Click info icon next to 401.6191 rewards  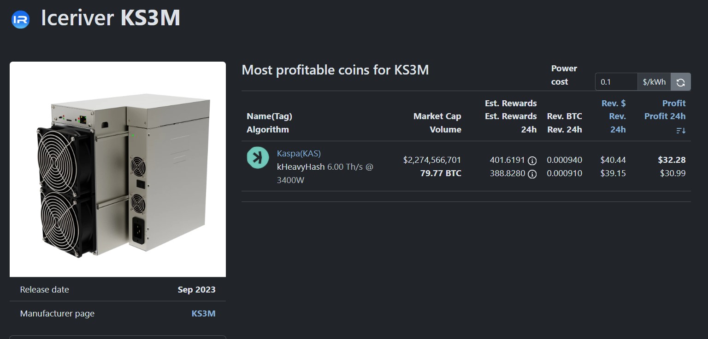(x=532, y=161)
